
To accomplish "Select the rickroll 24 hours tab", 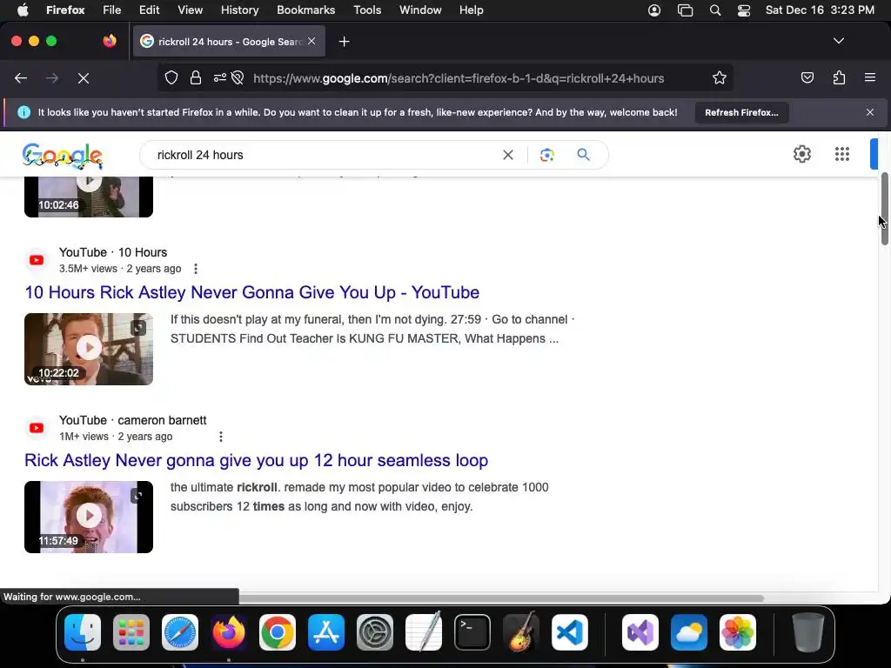I will [229, 42].
